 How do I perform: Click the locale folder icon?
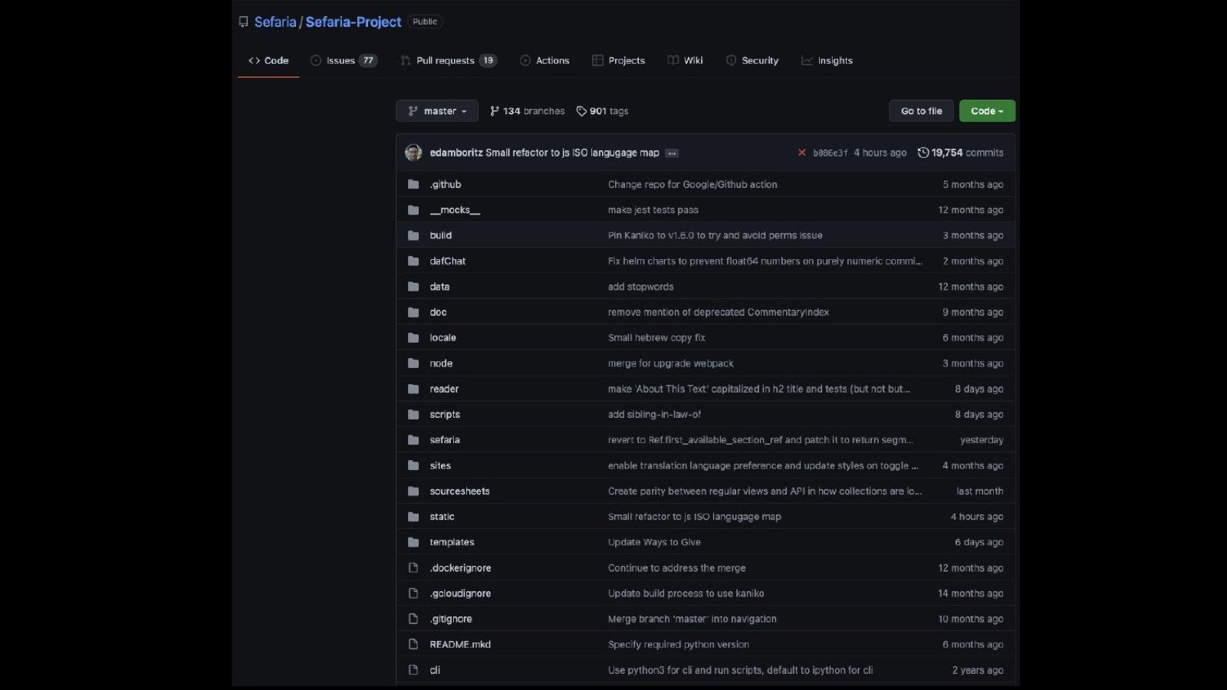(413, 337)
